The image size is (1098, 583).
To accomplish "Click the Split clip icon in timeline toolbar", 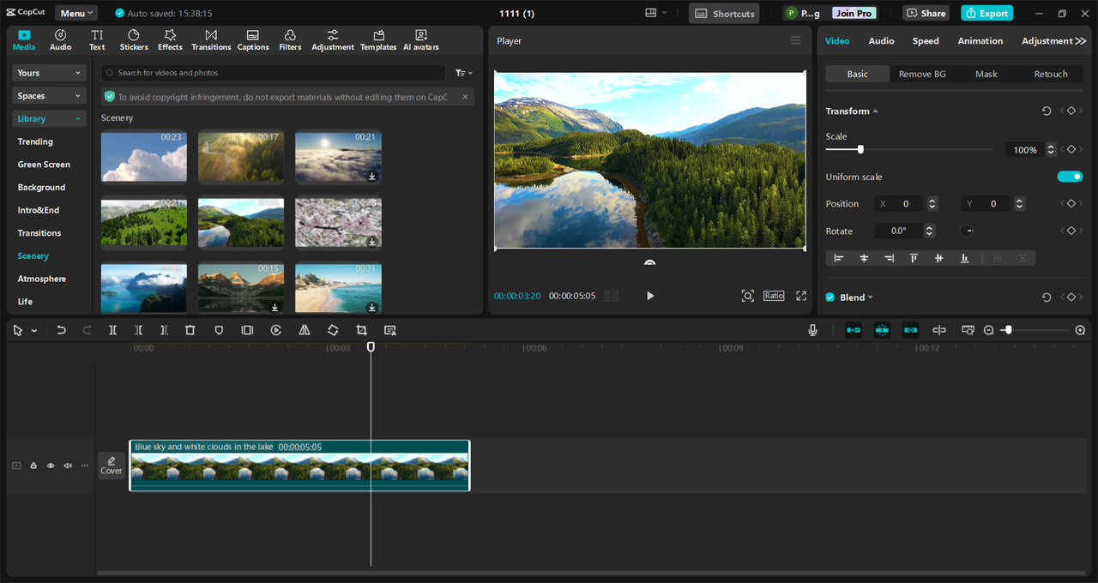I will (x=112, y=330).
